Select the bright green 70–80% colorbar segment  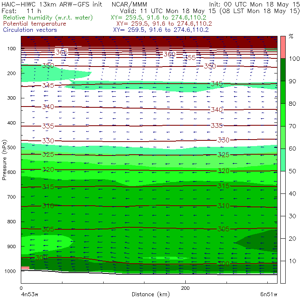283,115
